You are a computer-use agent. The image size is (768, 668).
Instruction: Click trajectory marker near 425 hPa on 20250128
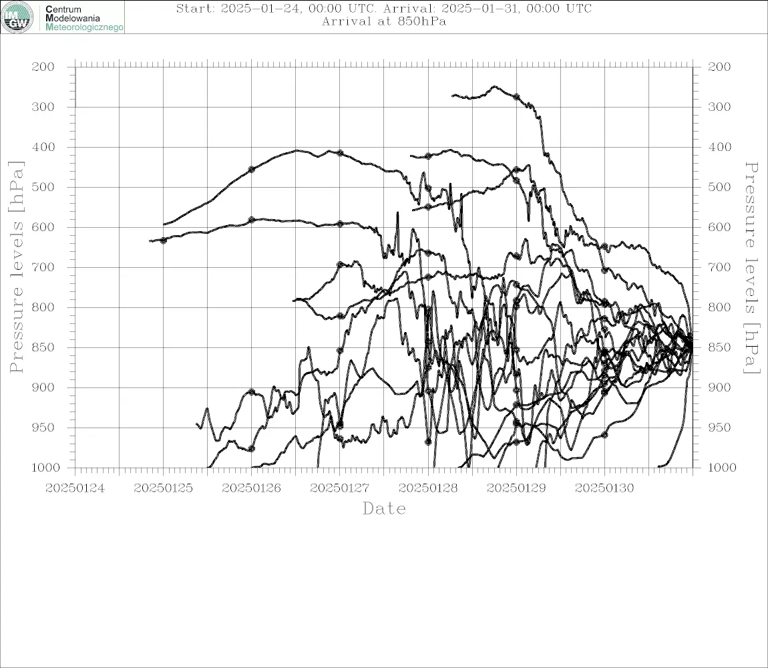[428, 156]
